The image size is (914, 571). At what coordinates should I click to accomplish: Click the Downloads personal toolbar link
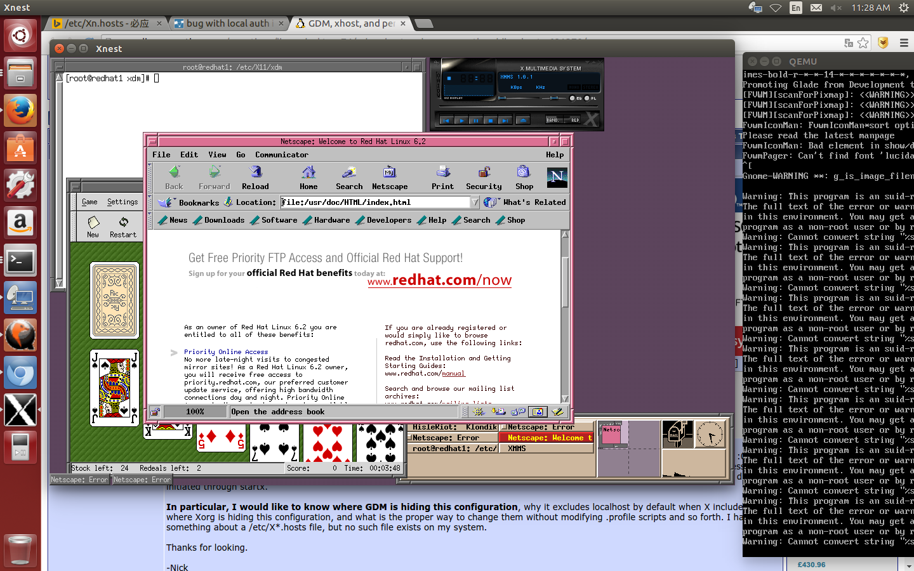[x=223, y=220]
